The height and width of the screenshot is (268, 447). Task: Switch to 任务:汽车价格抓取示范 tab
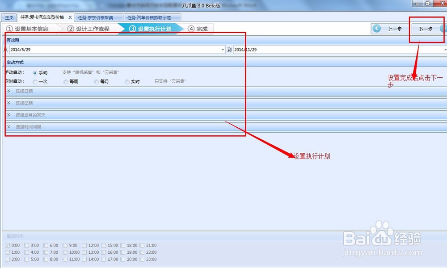point(152,18)
